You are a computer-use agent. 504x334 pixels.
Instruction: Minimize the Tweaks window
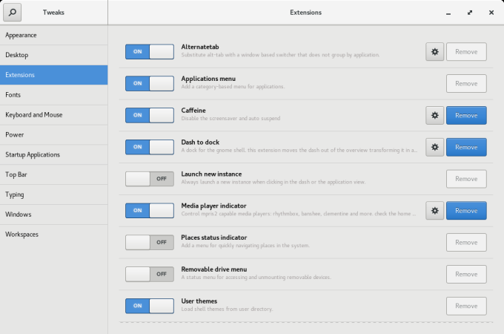tap(449, 13)
